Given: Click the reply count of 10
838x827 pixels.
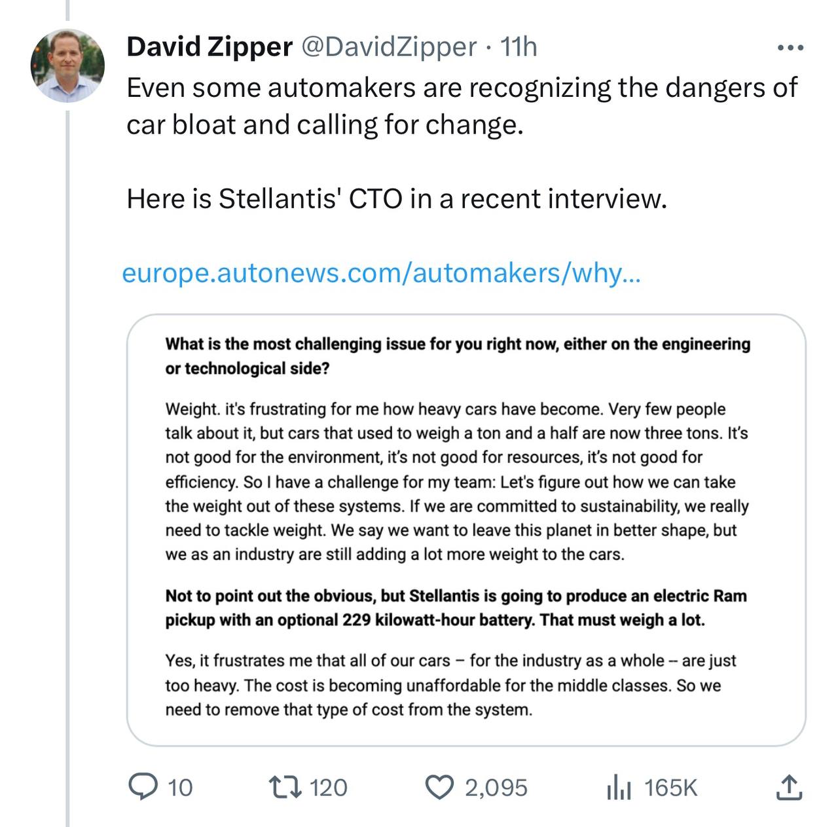Looking at the screenshot, I should pos(180,788).
